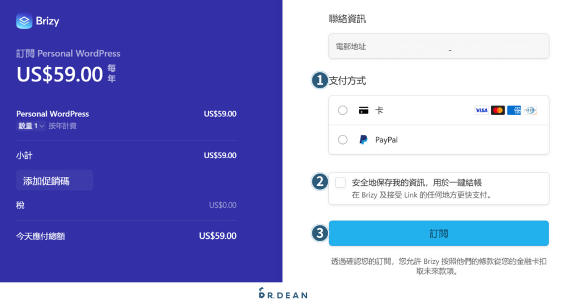
Task: Click the 訂閱 Personal WordPress heading
Action: point(68,54)
